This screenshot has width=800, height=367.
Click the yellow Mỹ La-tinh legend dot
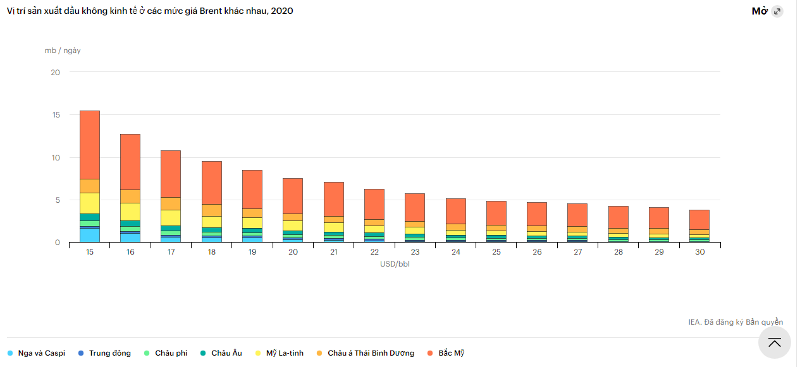(257, 353)
